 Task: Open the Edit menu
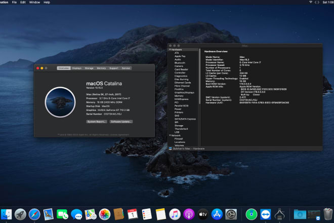(x=23, y=2)
